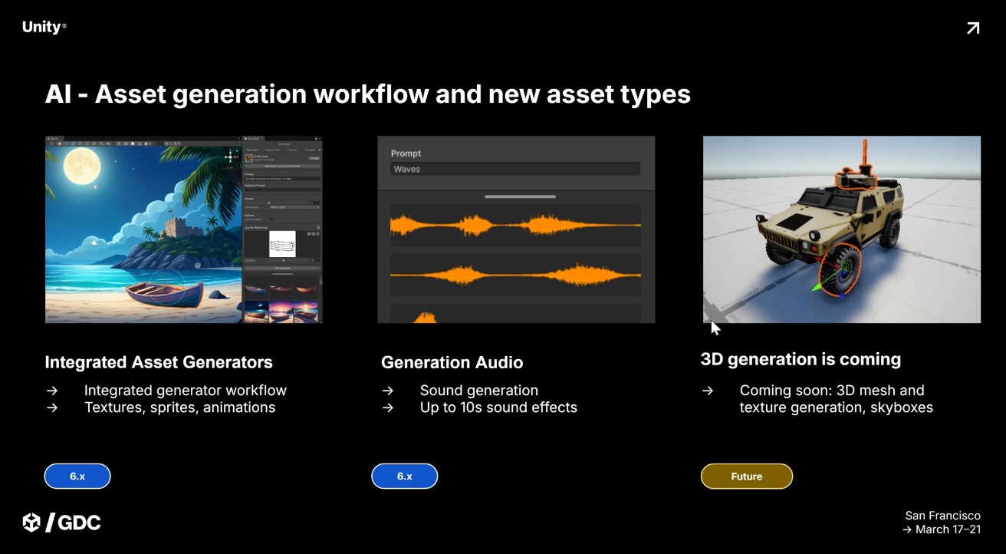Click the 6.x badge under Generation Audio
The width and height of the screenshot is (1006, 554).
click(x=405, y=477)
